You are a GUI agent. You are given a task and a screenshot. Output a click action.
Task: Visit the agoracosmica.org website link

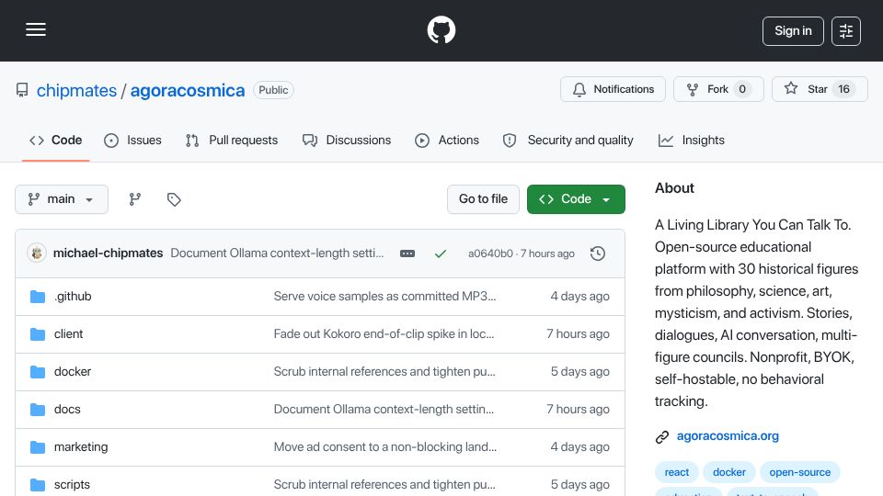point(728,435)
